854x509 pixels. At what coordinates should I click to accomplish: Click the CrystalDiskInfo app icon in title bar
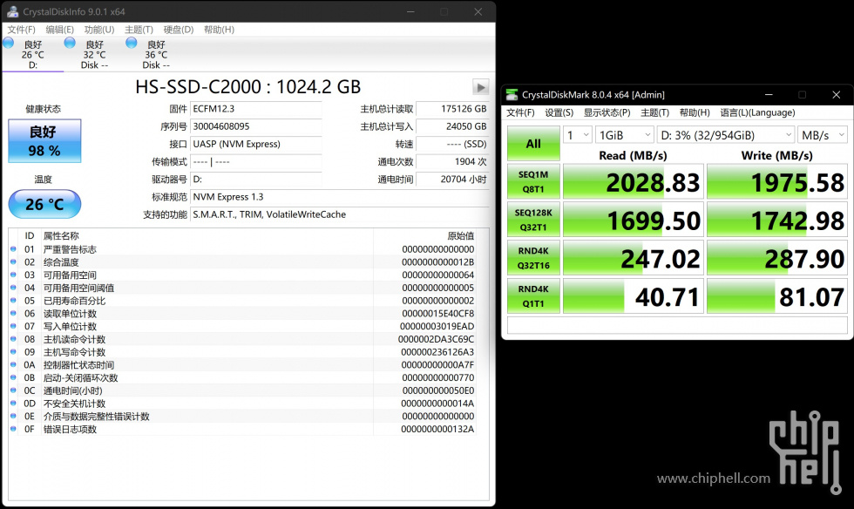click(x=12, y=11)
